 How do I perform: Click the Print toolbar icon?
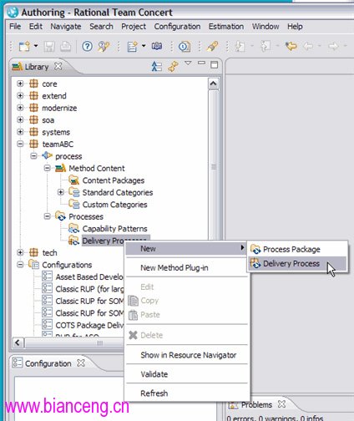pyautogui.click(x=66, y=46)
